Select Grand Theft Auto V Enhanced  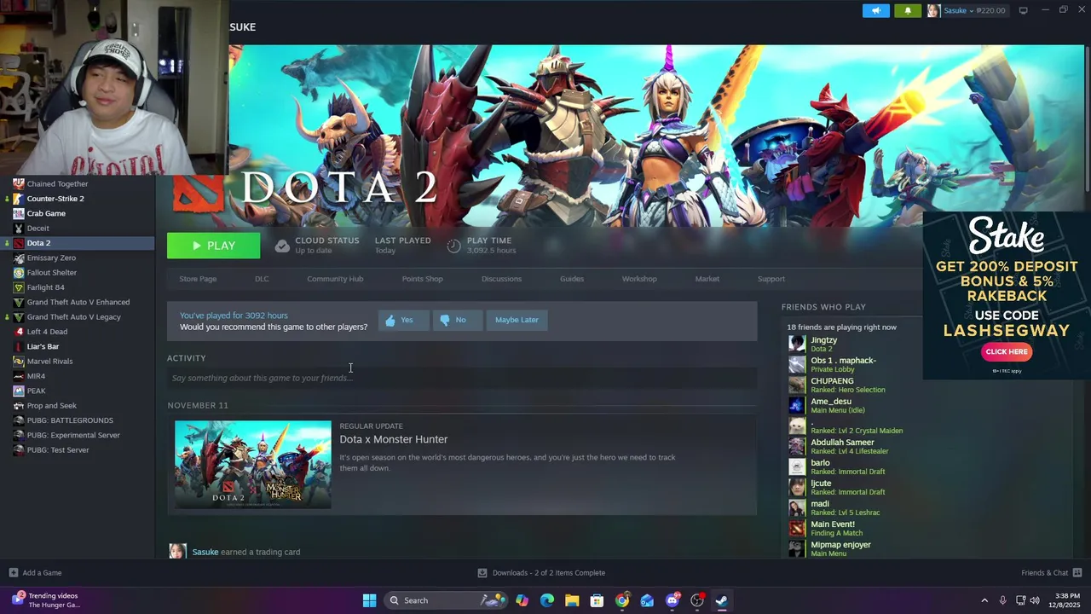pos(78,302)
